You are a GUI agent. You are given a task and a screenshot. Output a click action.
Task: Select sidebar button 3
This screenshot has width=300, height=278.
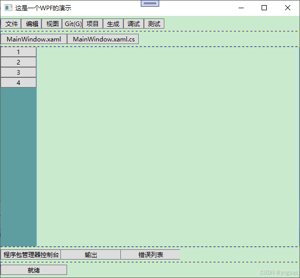18,72
